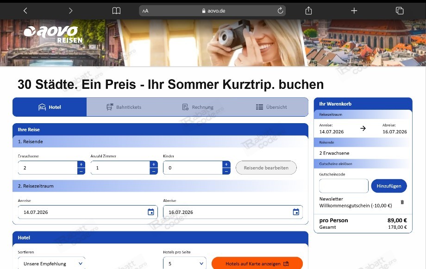The height and width of the screenshot is (269, 426).
Task: Click the pro Person price 89,00 €
Action: click(x=397, y=220)
